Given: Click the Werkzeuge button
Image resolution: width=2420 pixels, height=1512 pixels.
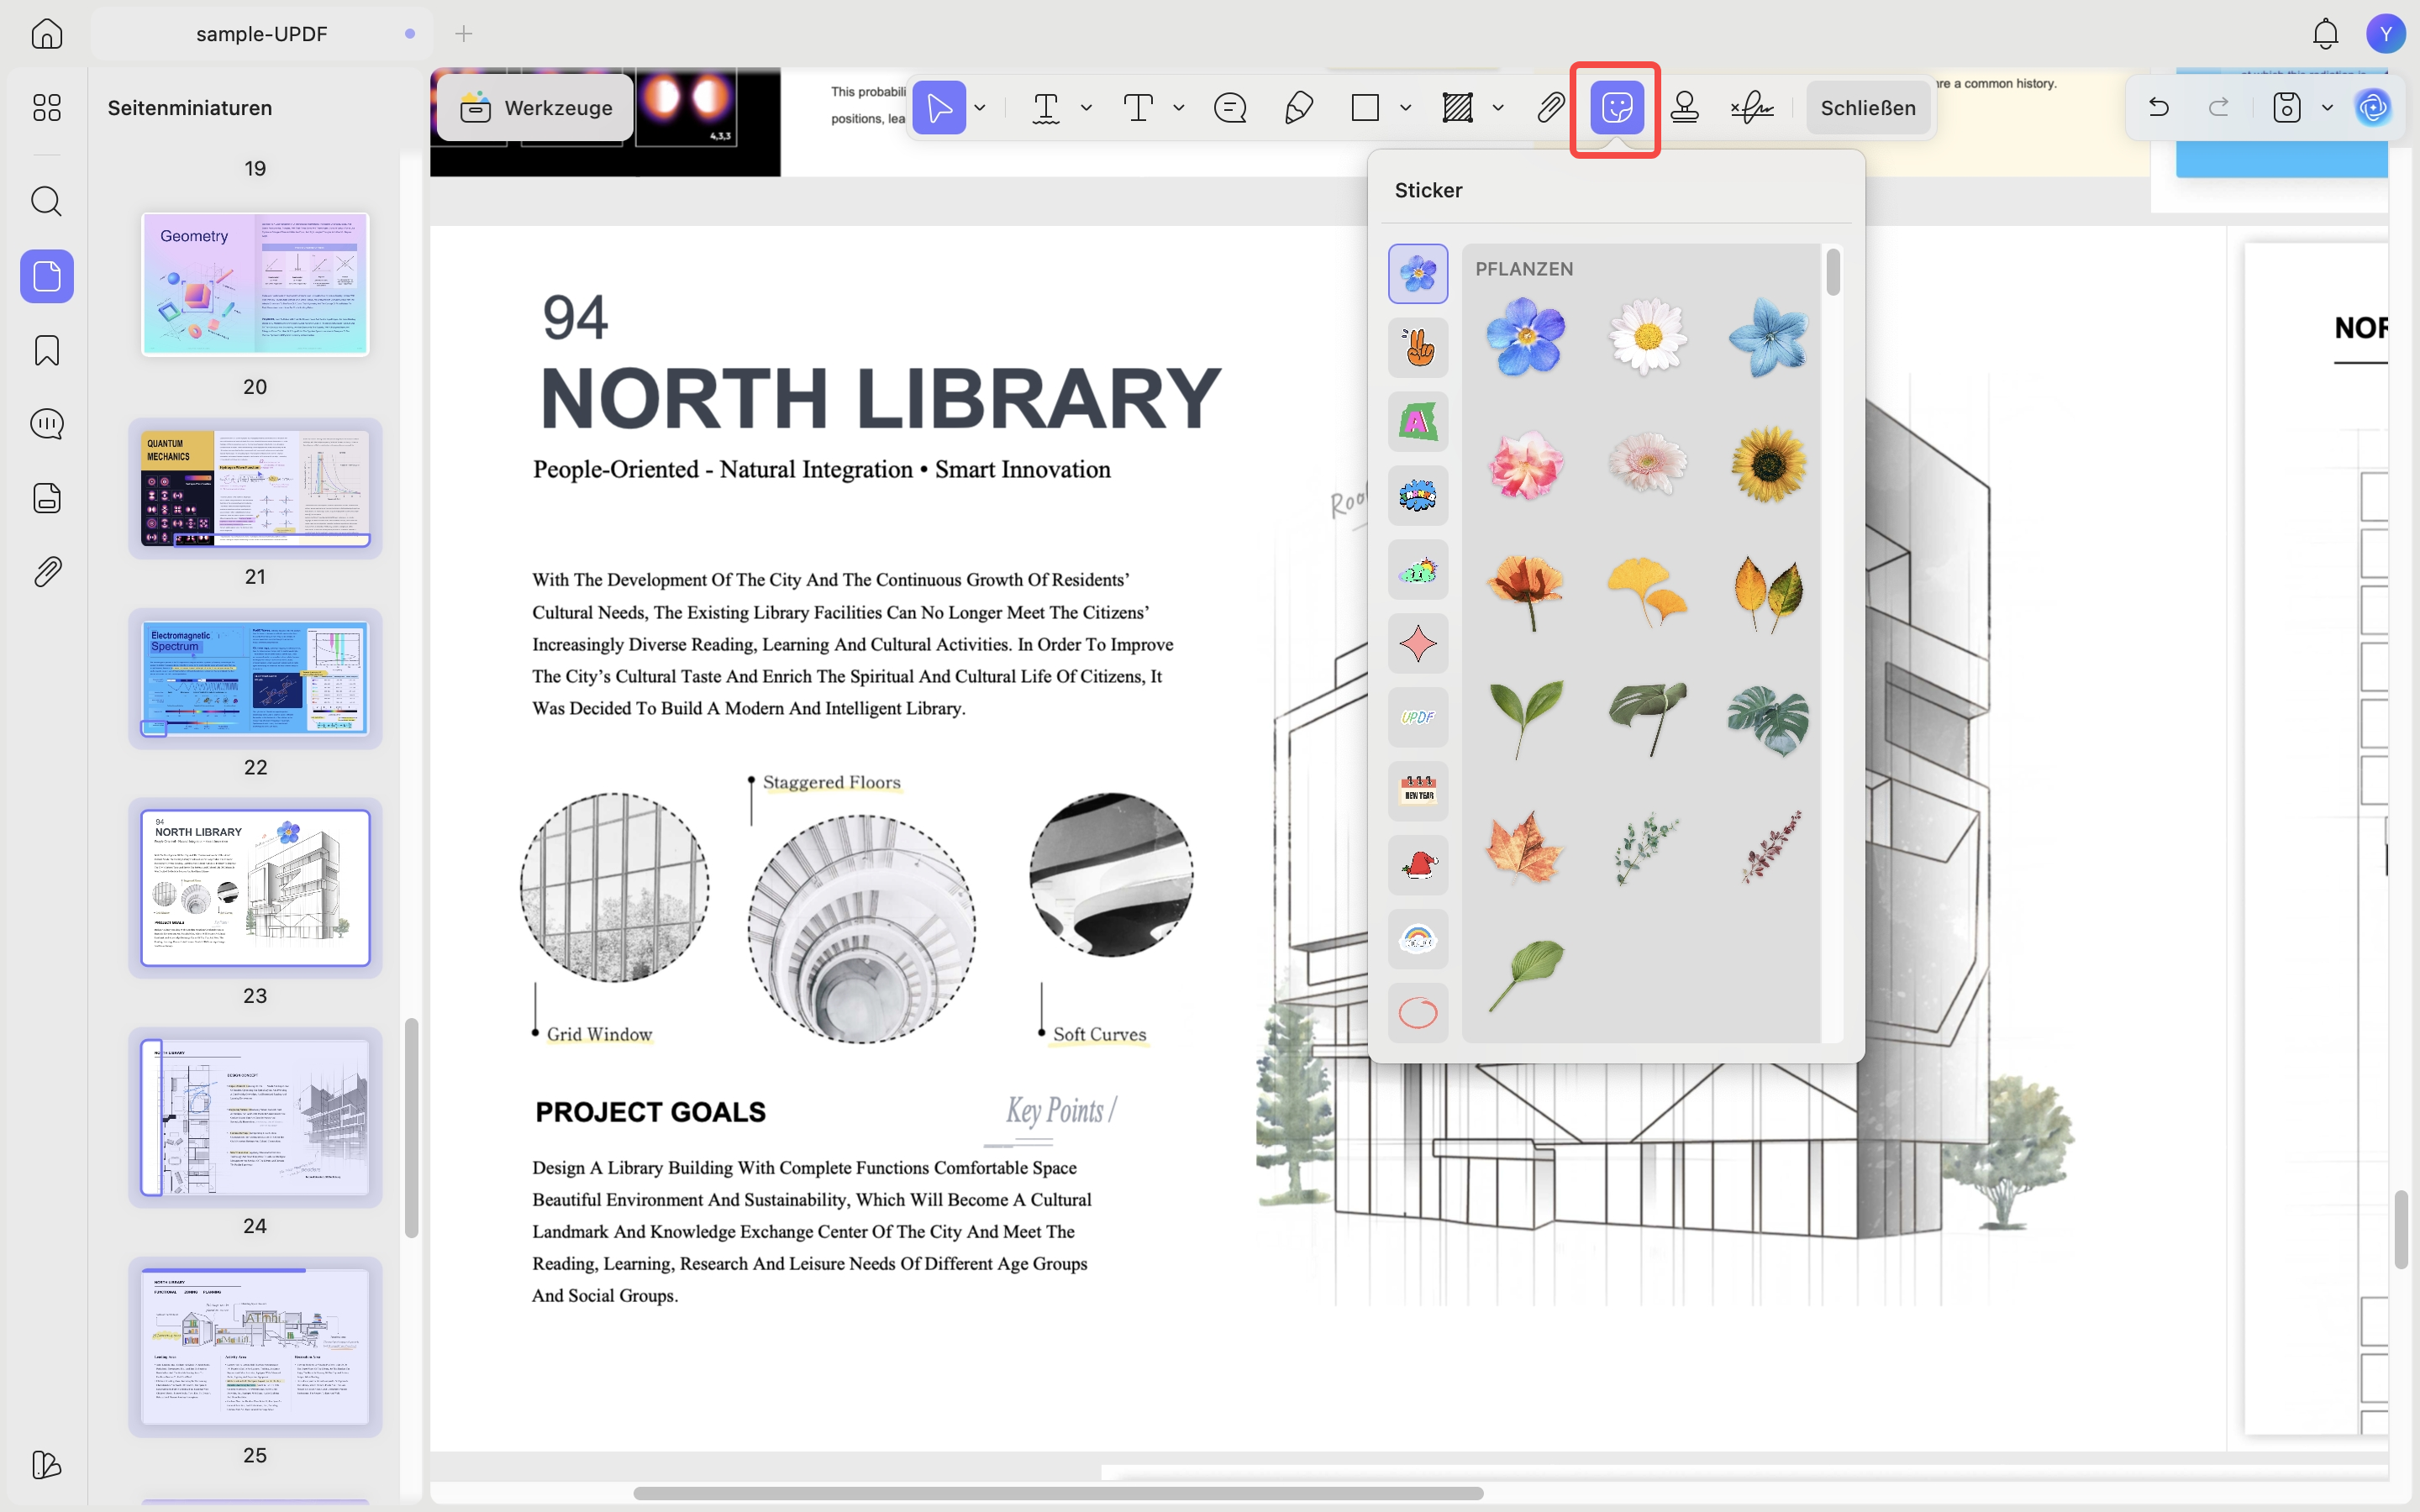Looking at the screenshot, I should point(536,107).
